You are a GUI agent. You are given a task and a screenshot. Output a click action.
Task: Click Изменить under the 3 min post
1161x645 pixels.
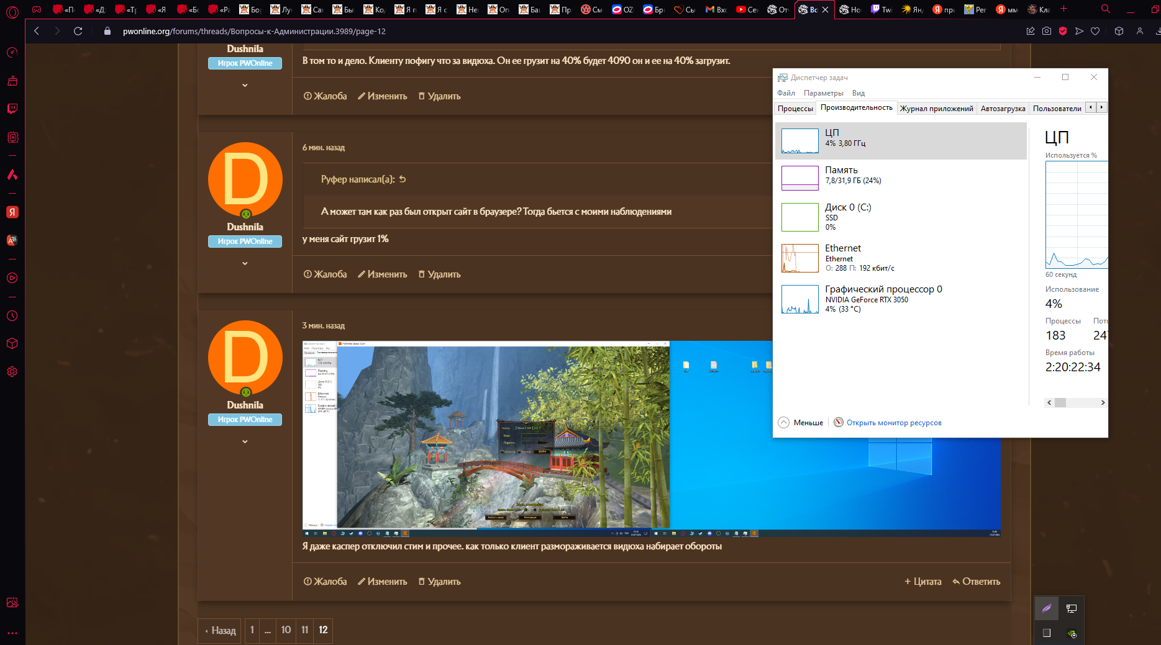tap(382, 582)
